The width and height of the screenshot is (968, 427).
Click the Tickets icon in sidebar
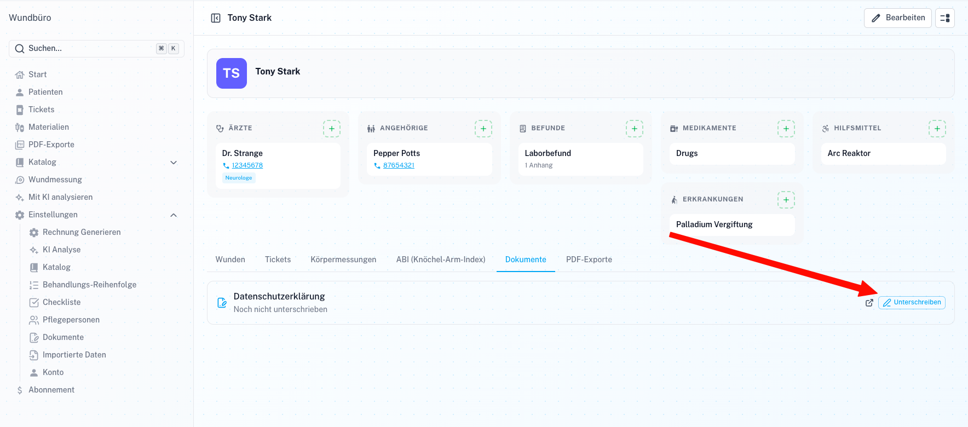coord(20,110)
